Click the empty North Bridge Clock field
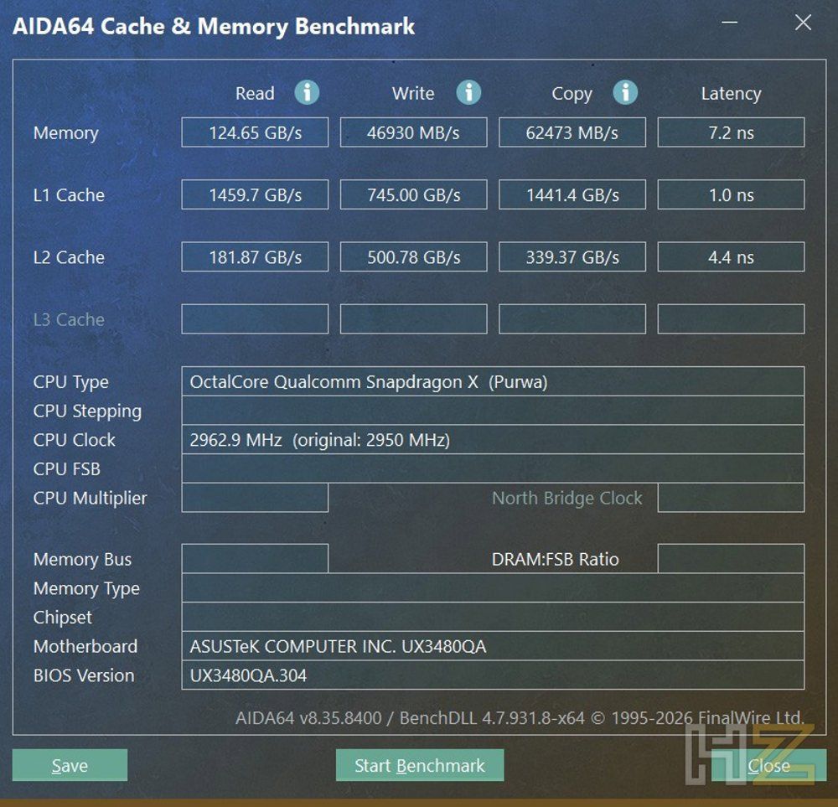The image size is (838, 807). point(731,498)
